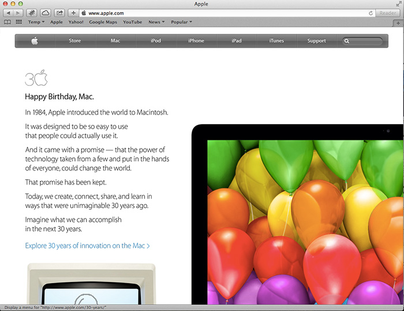Image resolution: width=404 pixels, height=311 pixels.
Task: Click the original Macintosh image
Action: click(x=91, y=284)
